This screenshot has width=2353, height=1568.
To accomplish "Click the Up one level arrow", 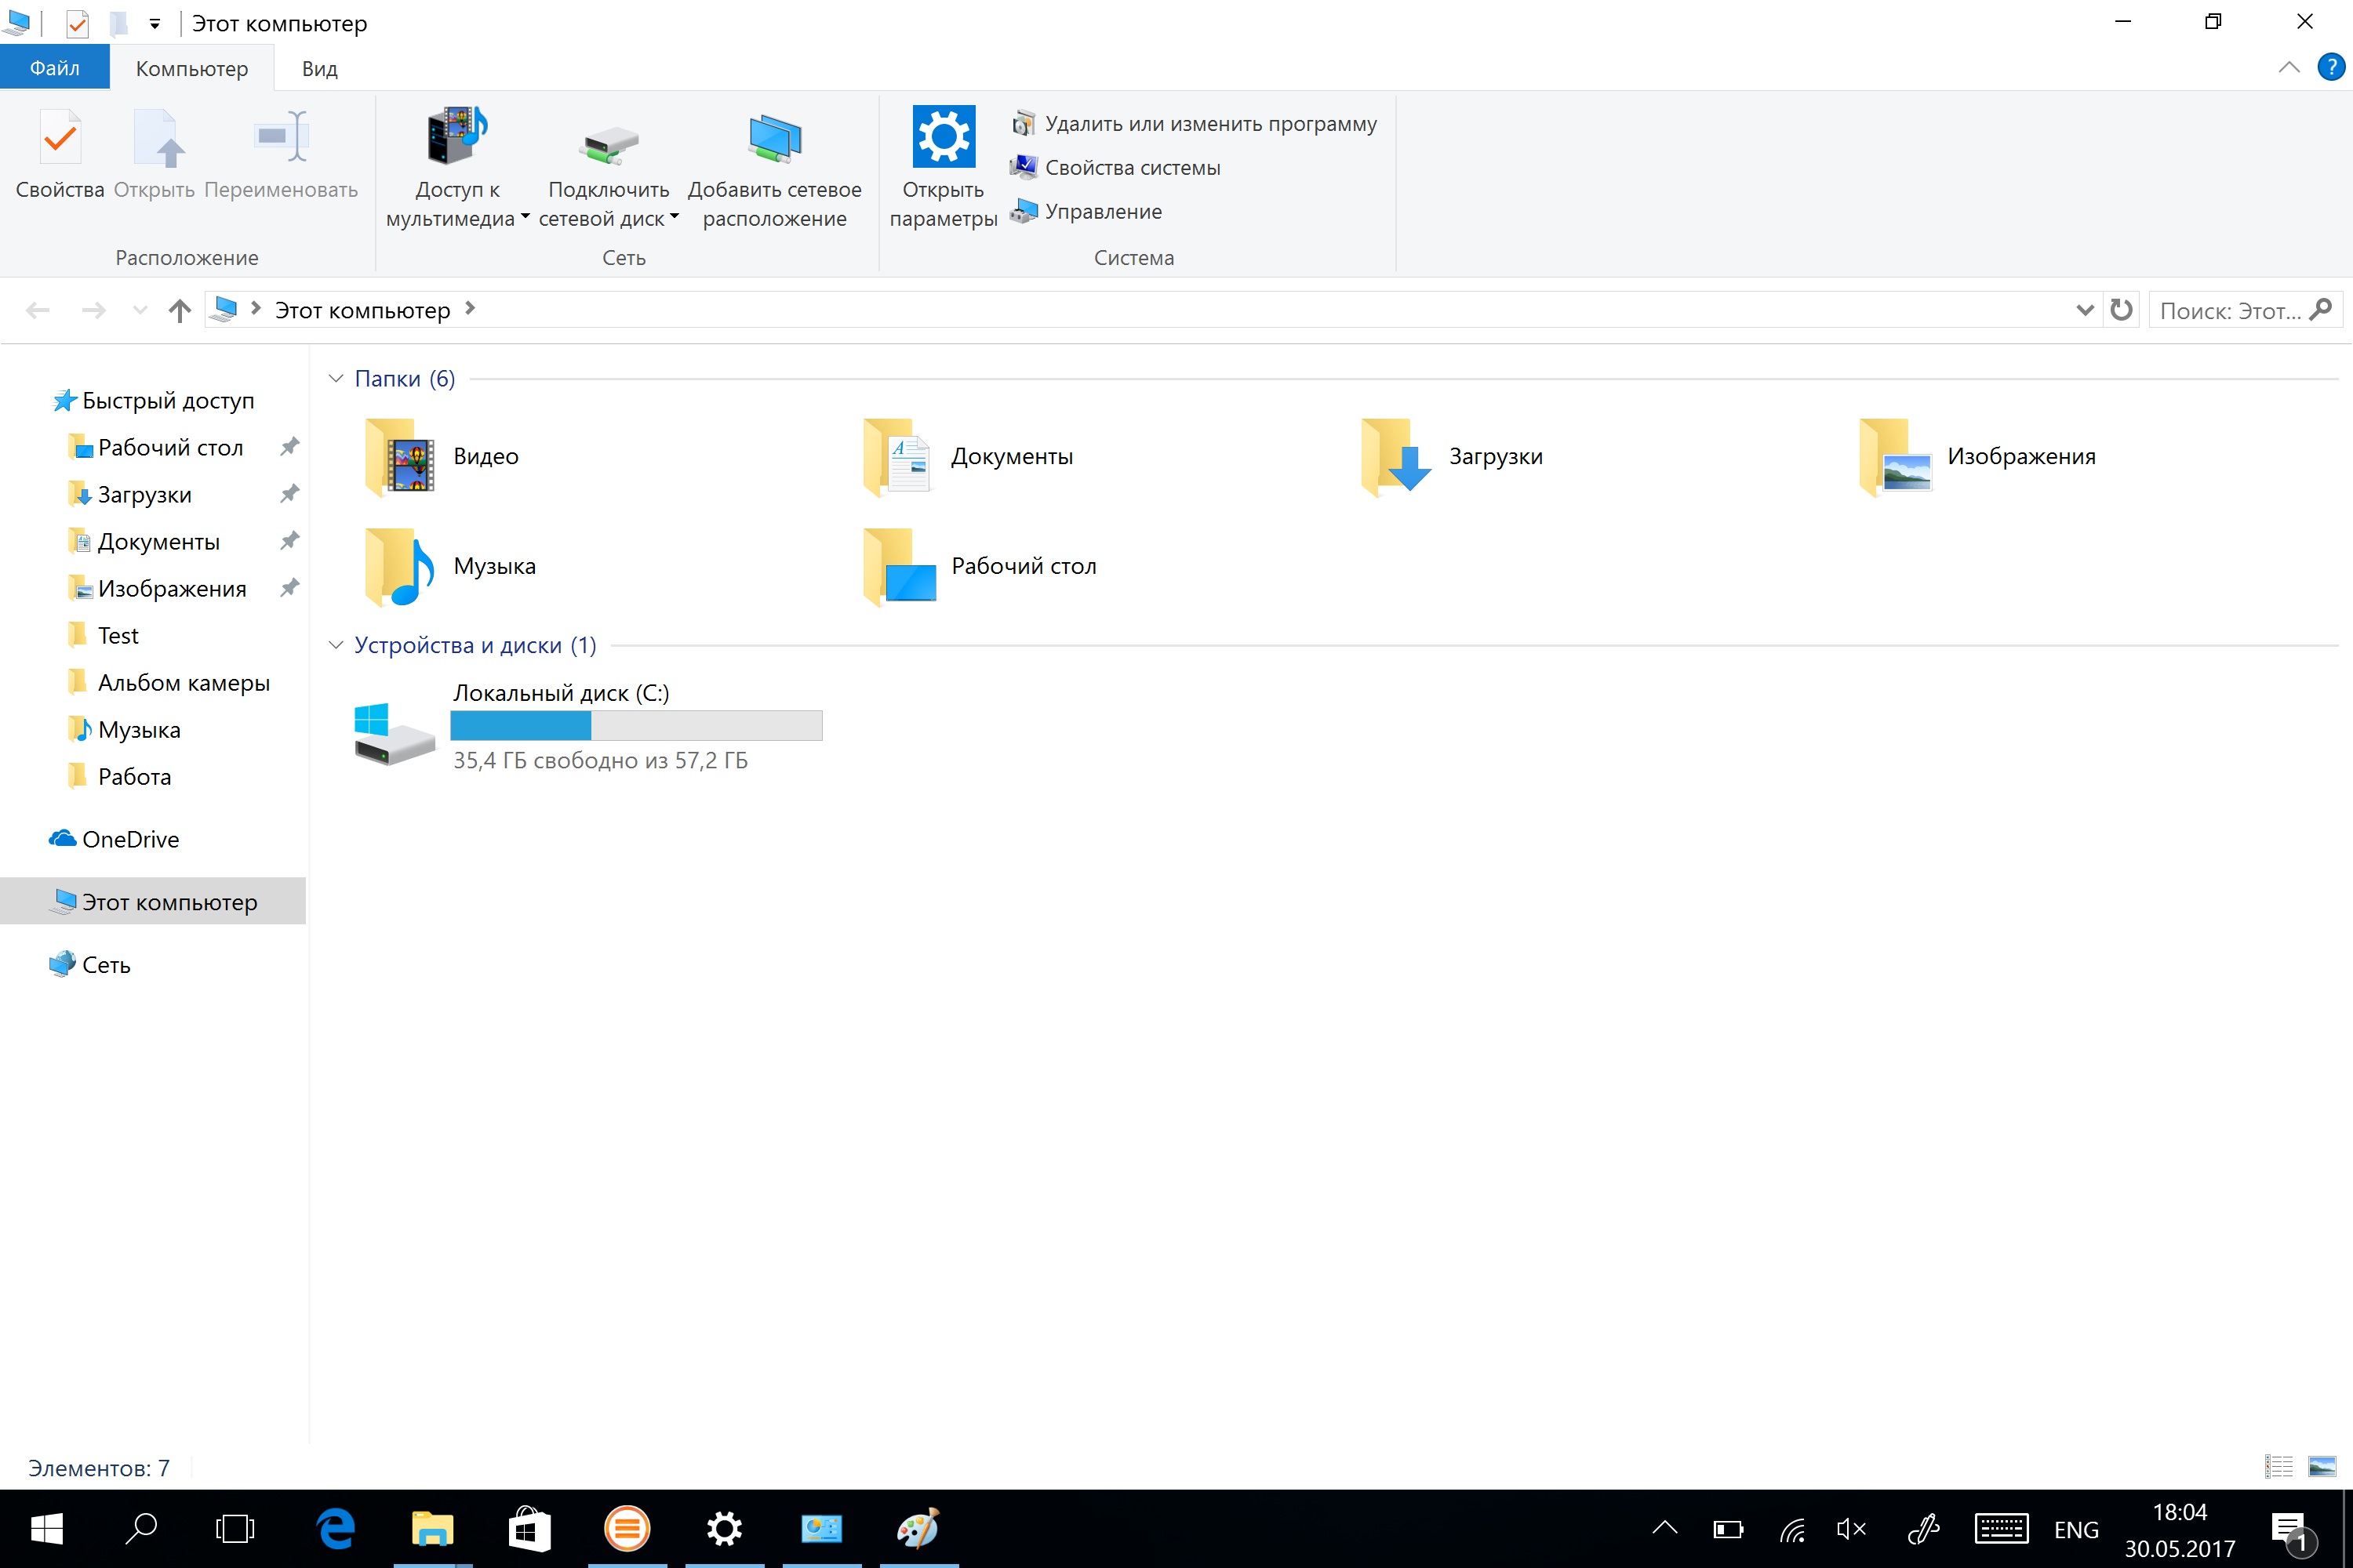I will point(180,311).
